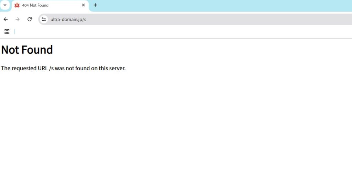This screenshot has width=352, height=188.
Task: Click the "Not Found" heading
Action: pyautogui.click(x=27, y=50)
